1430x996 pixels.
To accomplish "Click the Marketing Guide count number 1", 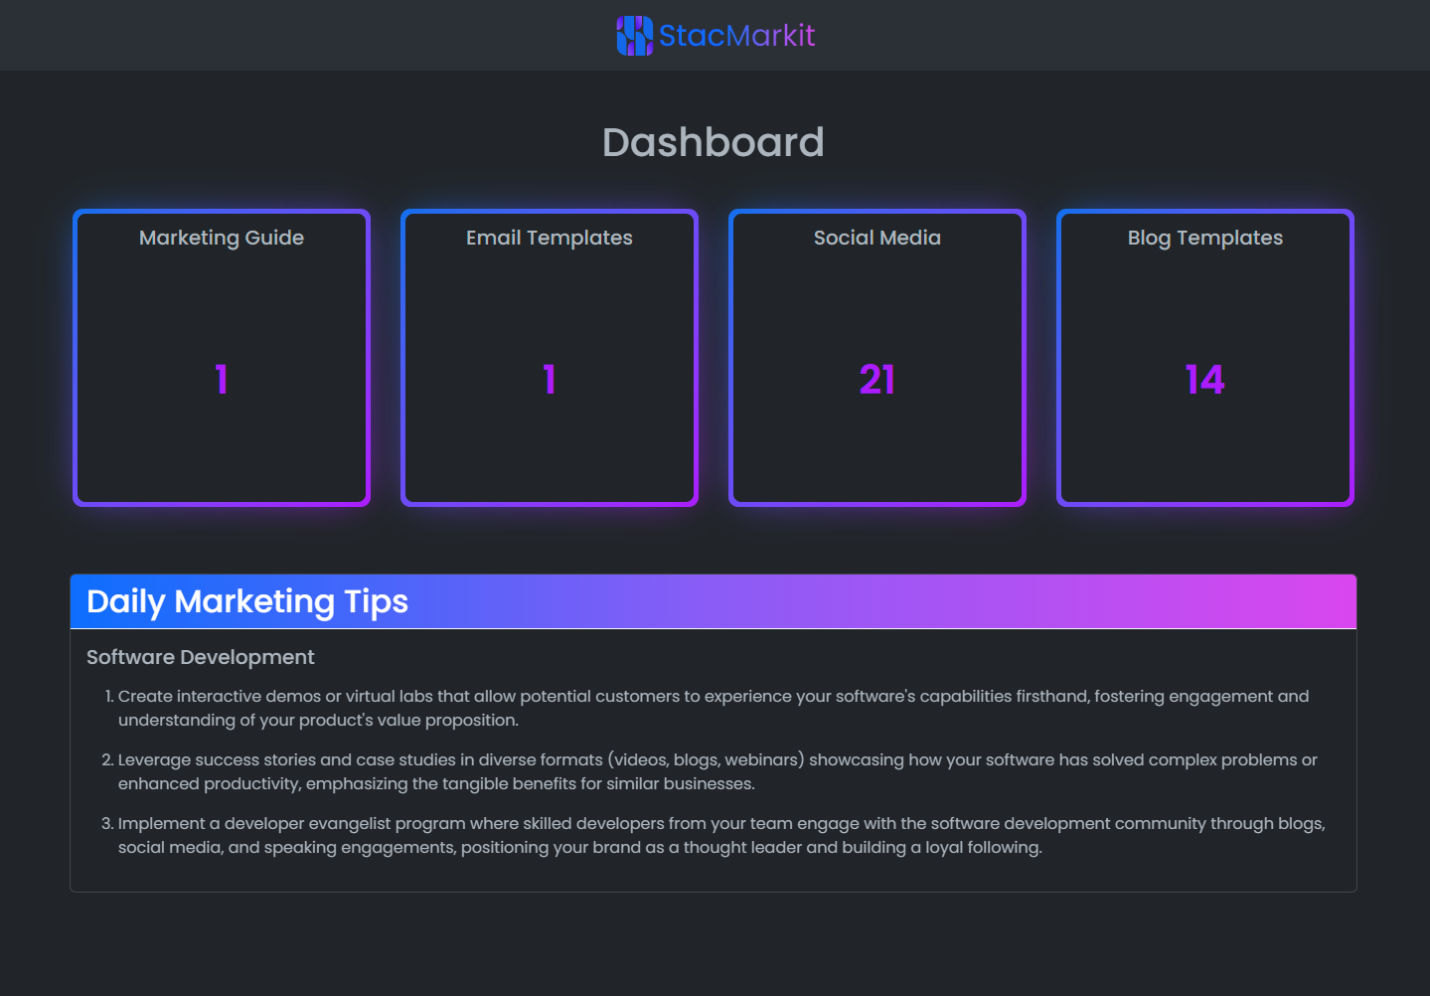I will point(222,380).
